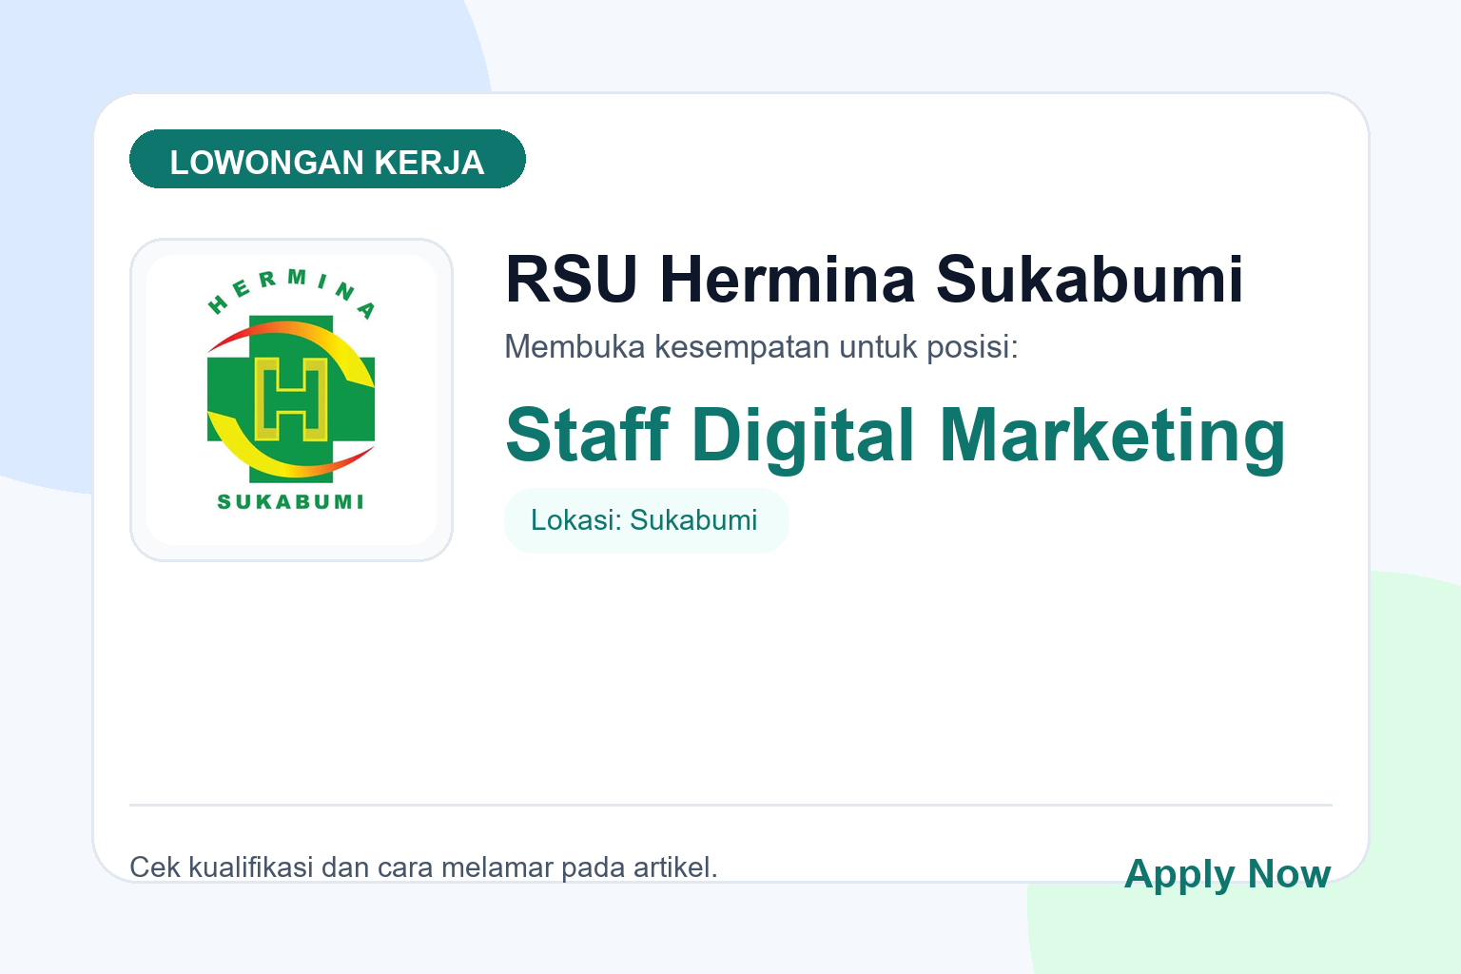Select the LOWONGAN KERJA badge
The height and width of the screenshot is (974, 1461).
327,159
